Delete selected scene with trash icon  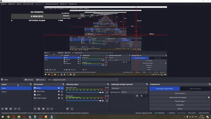[x=6, y=109]
